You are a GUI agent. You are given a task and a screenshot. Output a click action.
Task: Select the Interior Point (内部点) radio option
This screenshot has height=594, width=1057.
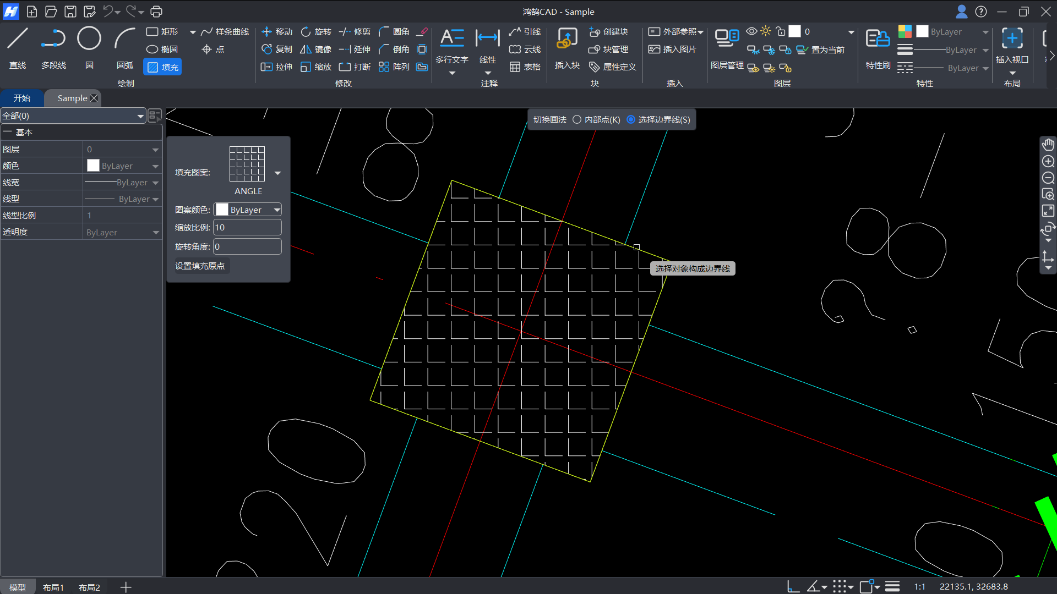tap(577, 120)
